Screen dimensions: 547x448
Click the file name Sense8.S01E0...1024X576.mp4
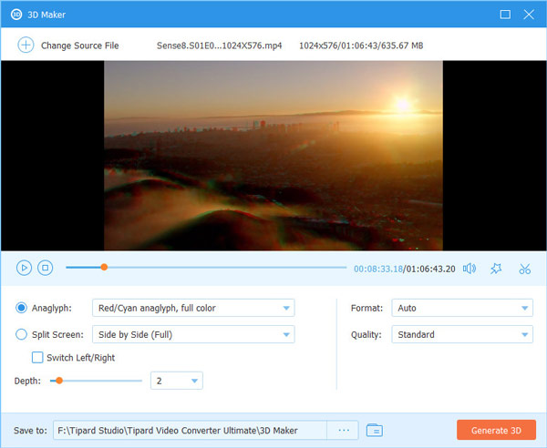pyautogui.click(x=219, y=46)
